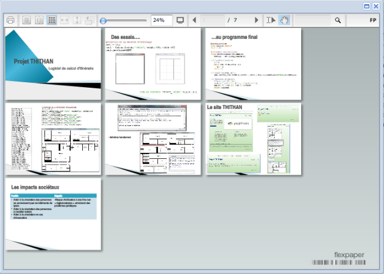Click the flexpaper logo link
Screen dimensions: 384x274
pyautogui.click(x=349, y=255)
